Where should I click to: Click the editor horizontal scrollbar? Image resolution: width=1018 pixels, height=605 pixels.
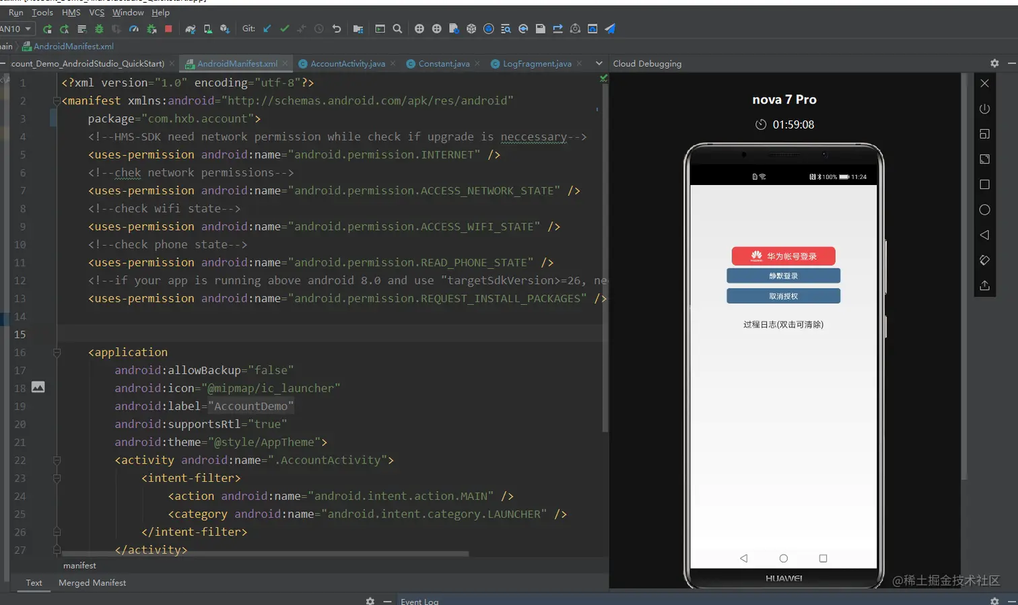coord(266,554)
